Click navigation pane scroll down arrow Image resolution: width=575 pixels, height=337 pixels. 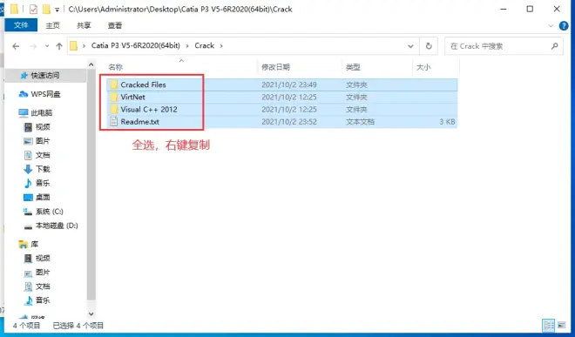pos(91,313)
